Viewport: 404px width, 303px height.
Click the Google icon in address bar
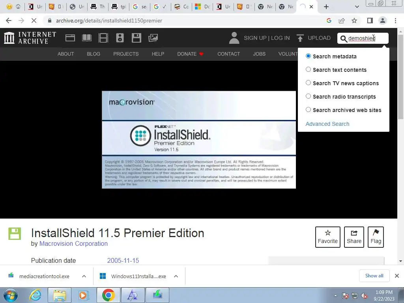click(x=329, y=21)
